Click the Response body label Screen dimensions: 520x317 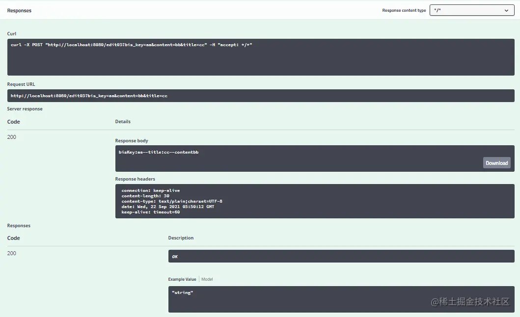[x=132, y=141]
